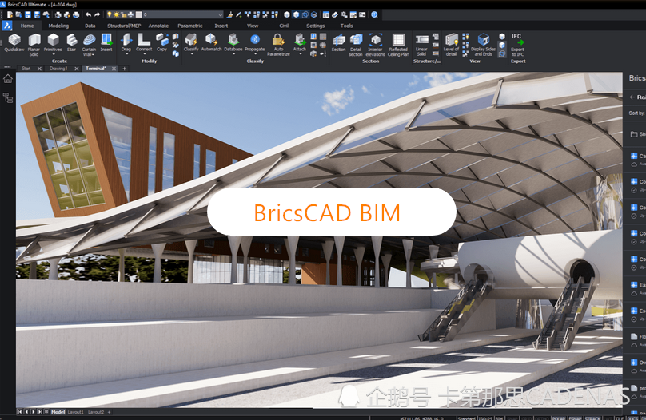Toggle the layer freeze sun icon
Viewport: 646px width, 420px height.
(x=116, y=14)
